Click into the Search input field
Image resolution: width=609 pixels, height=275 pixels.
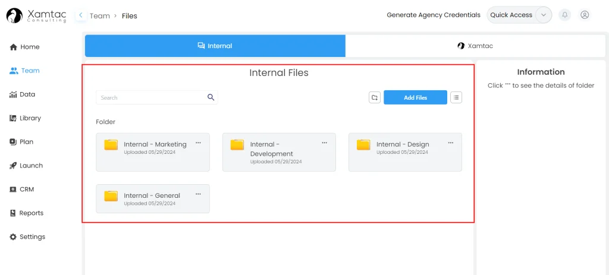click(x=152, y=97)
